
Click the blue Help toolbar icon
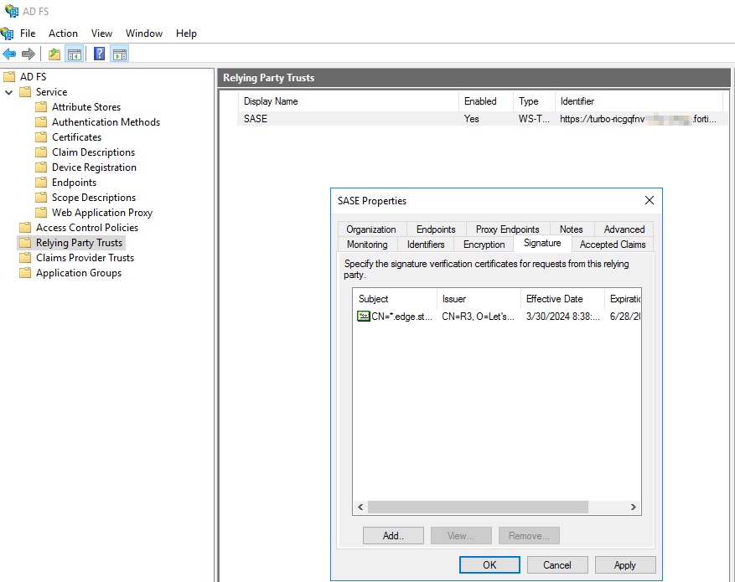point(100,54)
